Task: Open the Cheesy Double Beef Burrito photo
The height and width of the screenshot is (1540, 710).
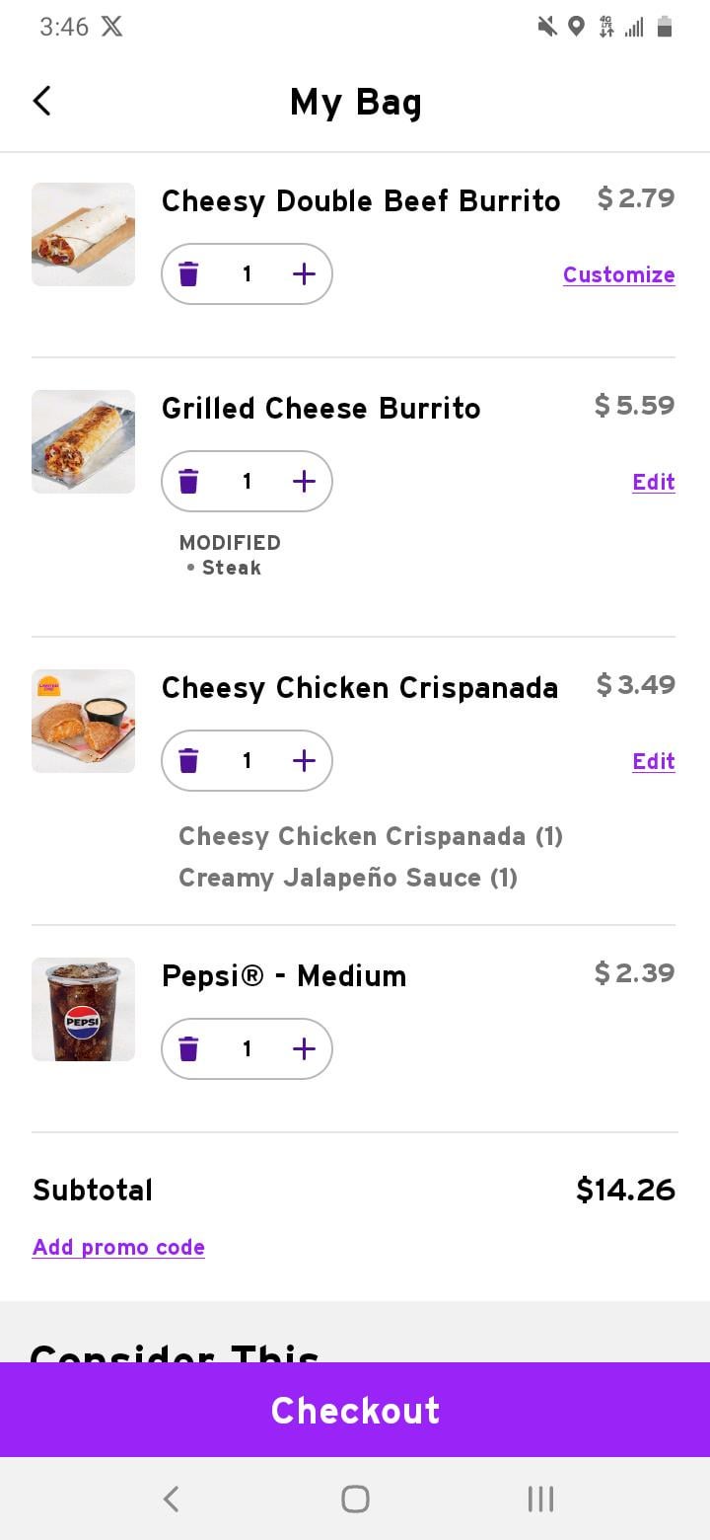Action: click(x=83, y=235)
